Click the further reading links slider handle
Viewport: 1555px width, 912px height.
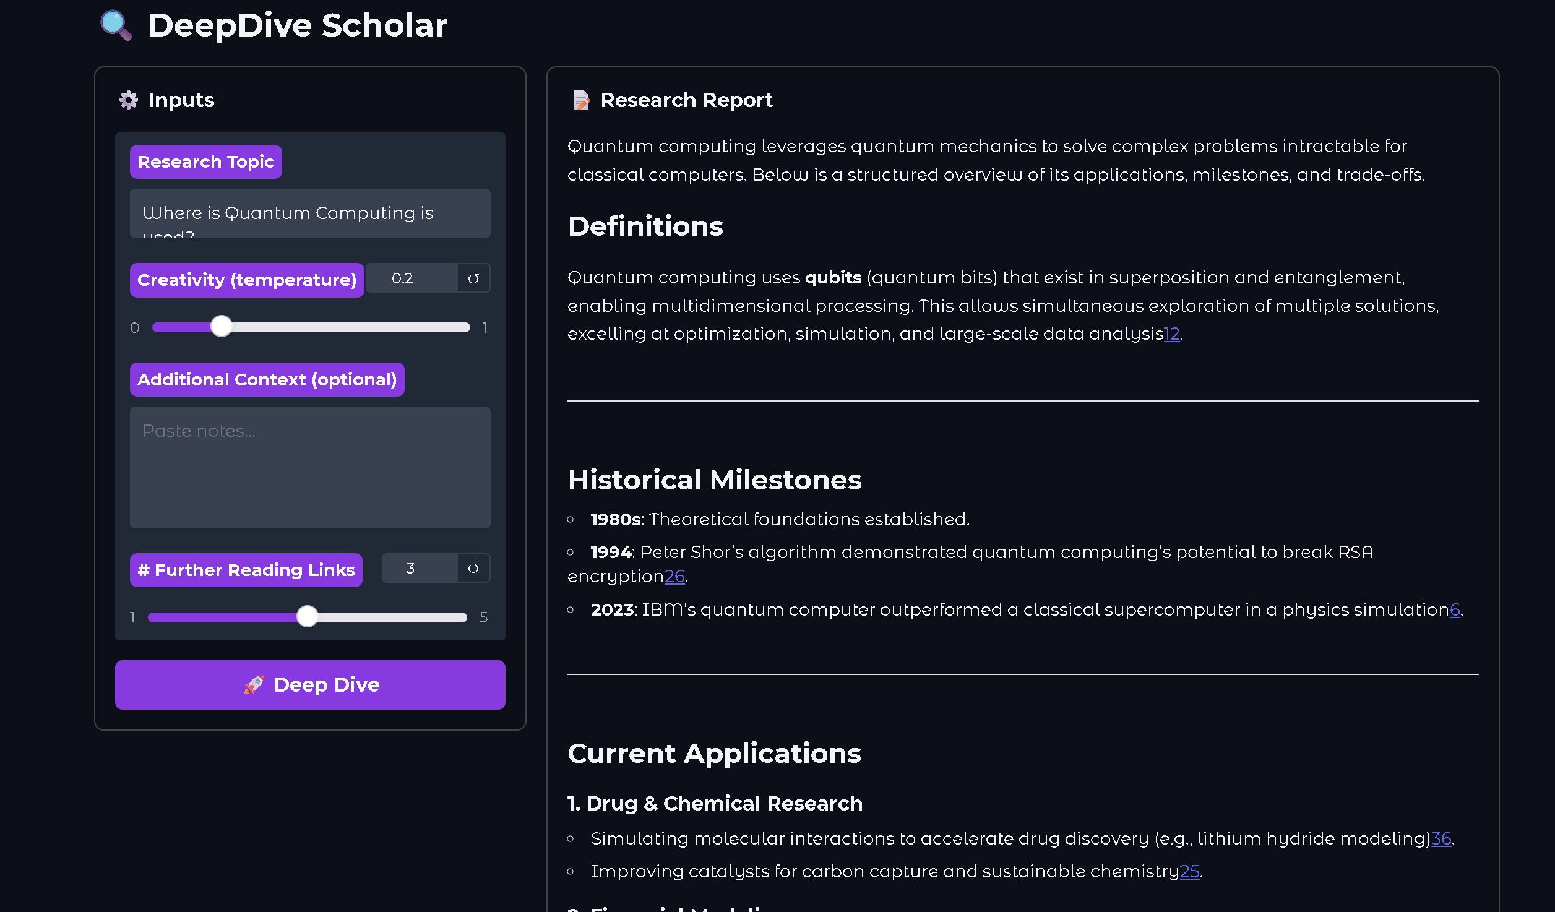click(307, 617)
